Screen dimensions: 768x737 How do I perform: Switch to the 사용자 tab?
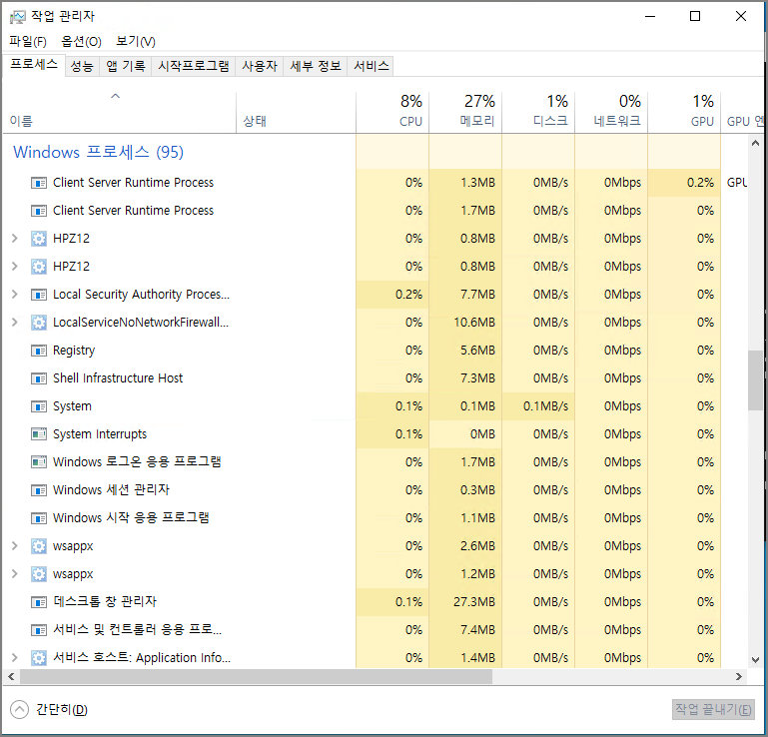[260, 66]
